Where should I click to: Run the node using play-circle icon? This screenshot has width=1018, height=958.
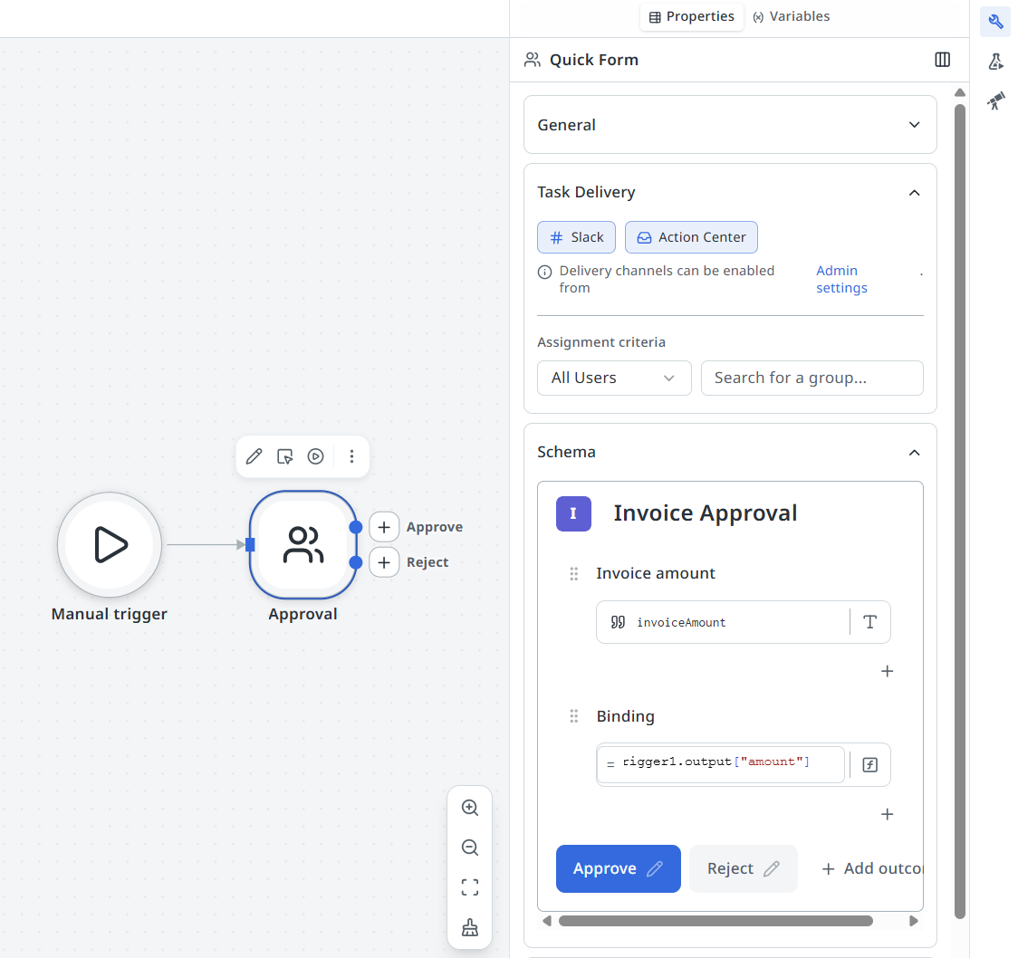point(315,456)
